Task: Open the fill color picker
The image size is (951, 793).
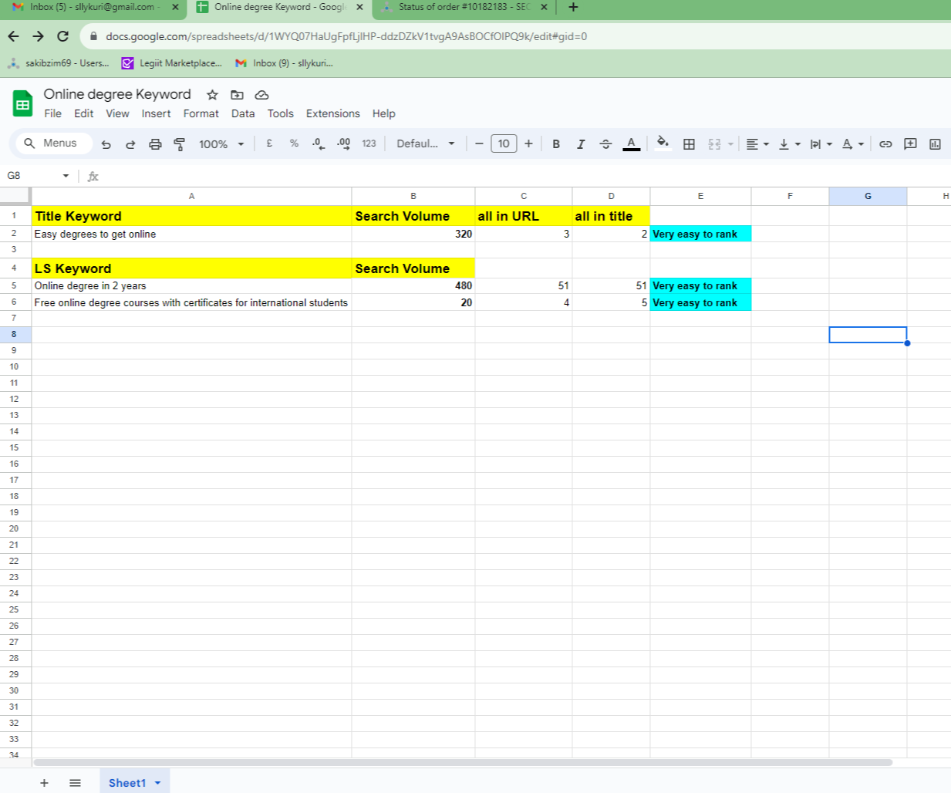Action: tap(663, 143)
